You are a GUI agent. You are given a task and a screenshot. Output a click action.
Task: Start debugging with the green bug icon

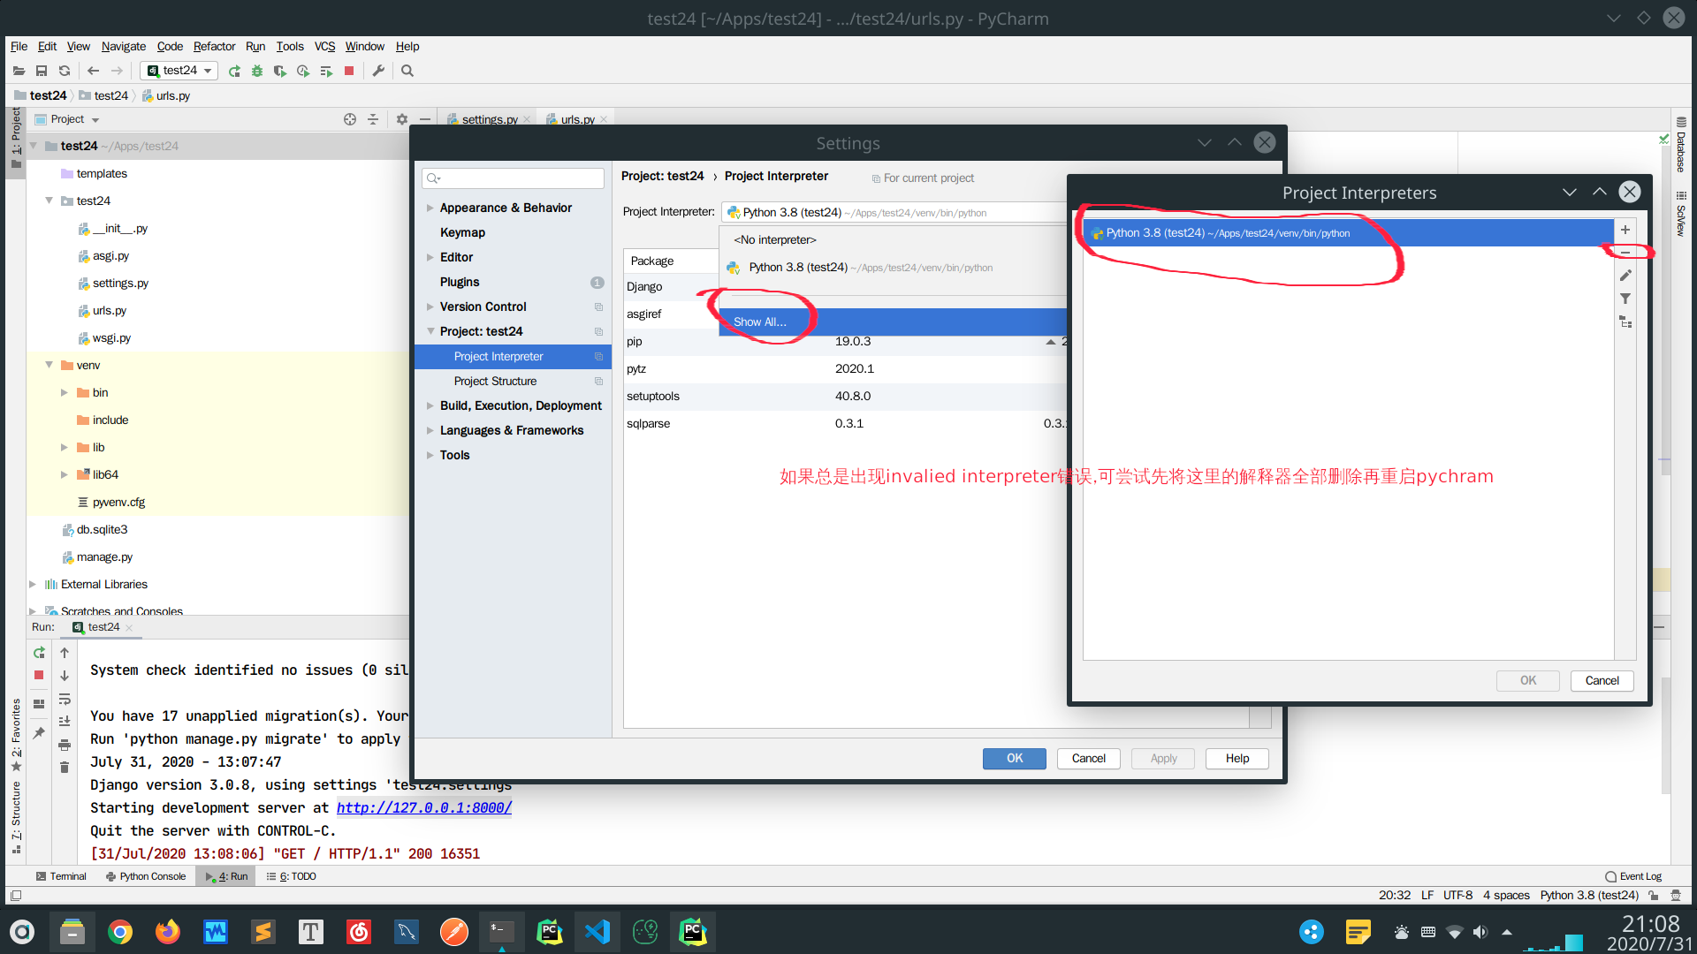point(257,71)
